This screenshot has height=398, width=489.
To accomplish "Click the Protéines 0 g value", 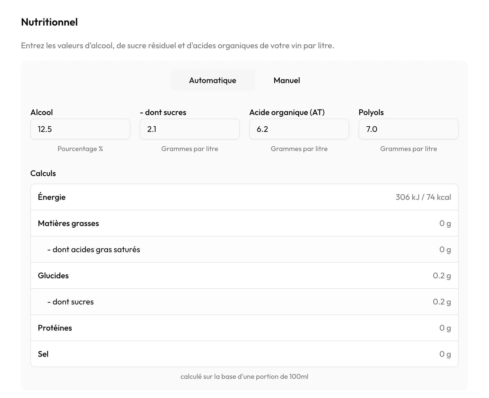I will (445, 328).
